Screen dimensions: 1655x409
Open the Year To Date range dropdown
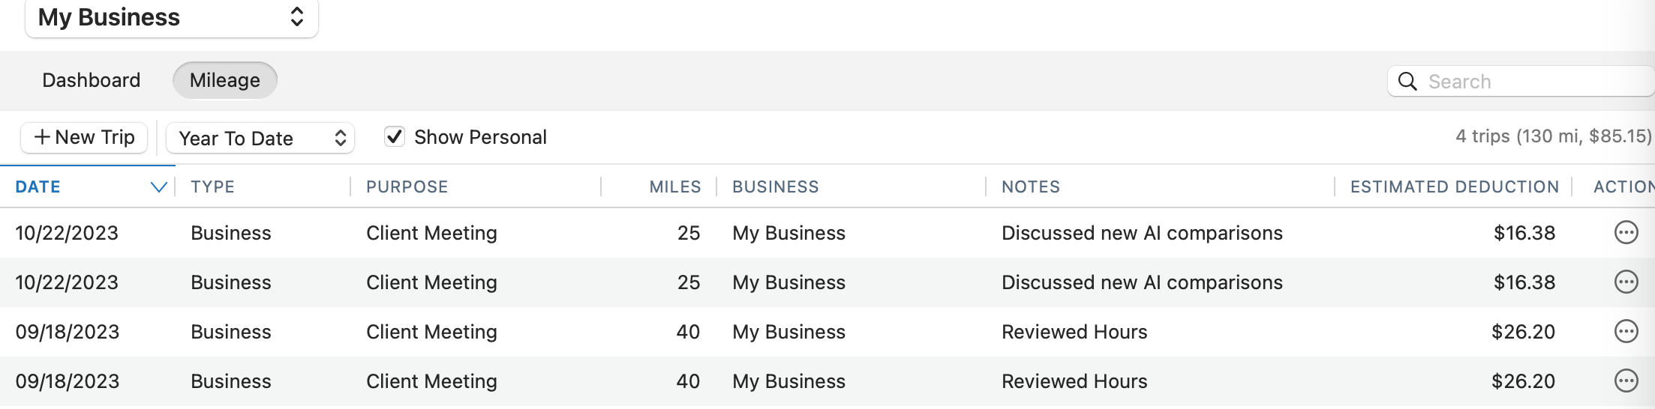260,138
